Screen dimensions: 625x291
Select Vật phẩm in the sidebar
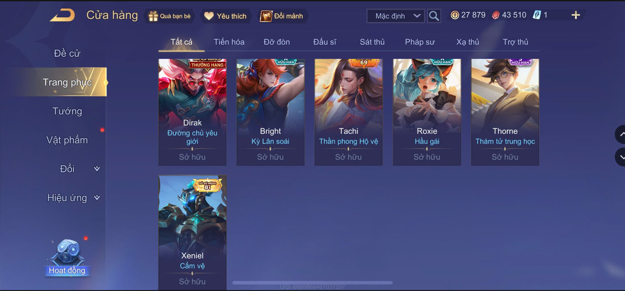pyautogui.click(x=67, y=140)
